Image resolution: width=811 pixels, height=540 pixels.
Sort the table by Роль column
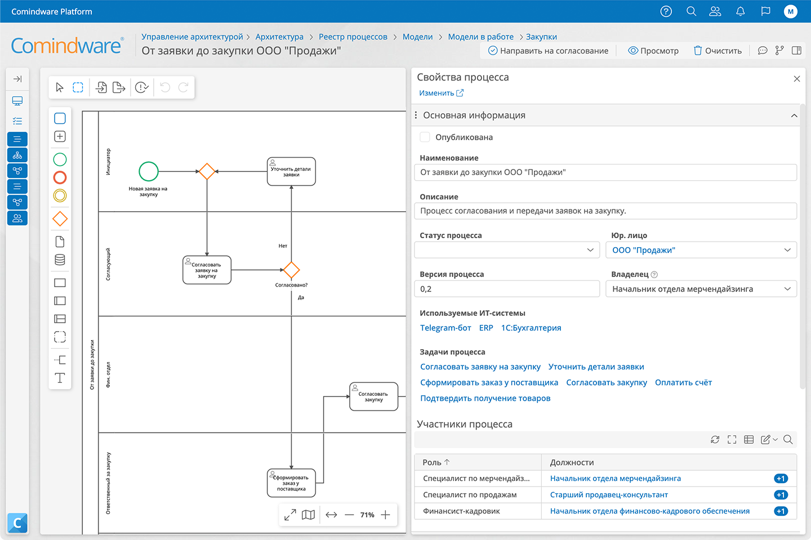[x=436, y=462]
